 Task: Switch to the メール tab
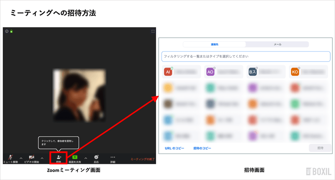pyautogui.click(x=277, y=44)
